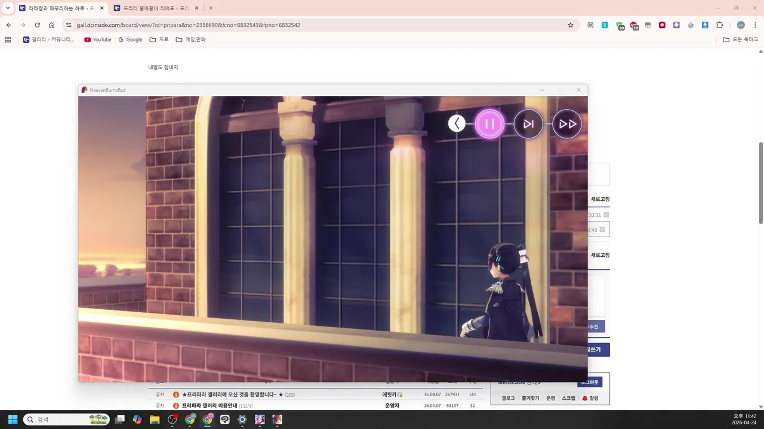The width and height of the screenshot is (764, 429).
Task: Open a new Chrome tab
Action: point(211,8)
